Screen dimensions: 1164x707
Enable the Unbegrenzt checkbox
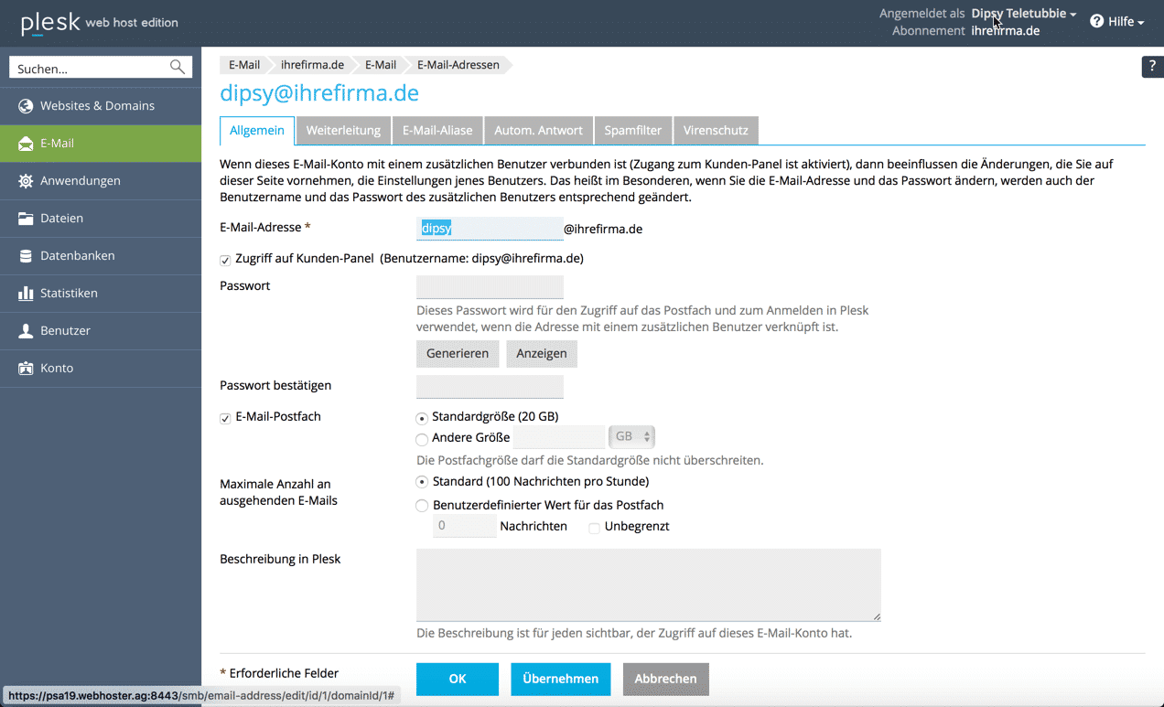coord(594,528)
